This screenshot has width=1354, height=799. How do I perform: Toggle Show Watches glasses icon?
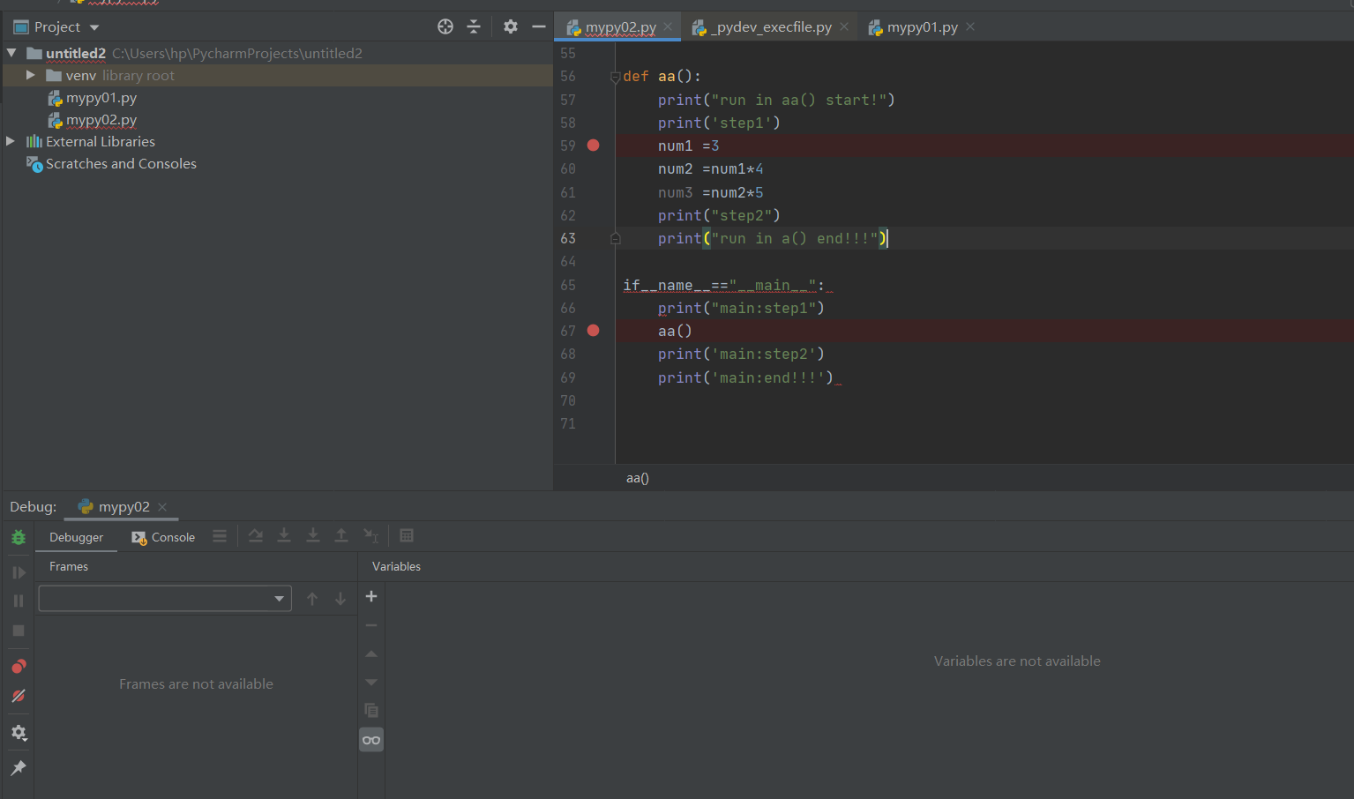(371, 740)
